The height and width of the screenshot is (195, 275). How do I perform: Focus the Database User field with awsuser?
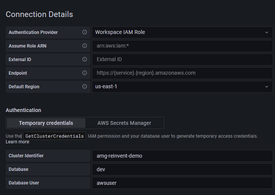pos(182,183)
